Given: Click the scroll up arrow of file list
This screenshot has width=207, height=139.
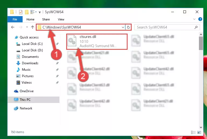Looking at the screenshot, I should click(201, 35).
